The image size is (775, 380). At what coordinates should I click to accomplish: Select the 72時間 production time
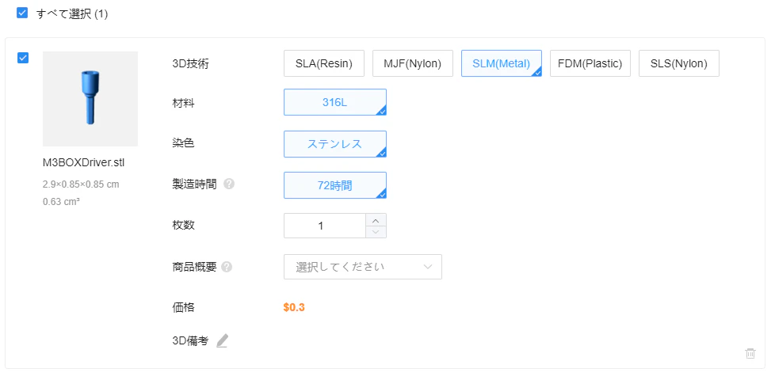335,185
